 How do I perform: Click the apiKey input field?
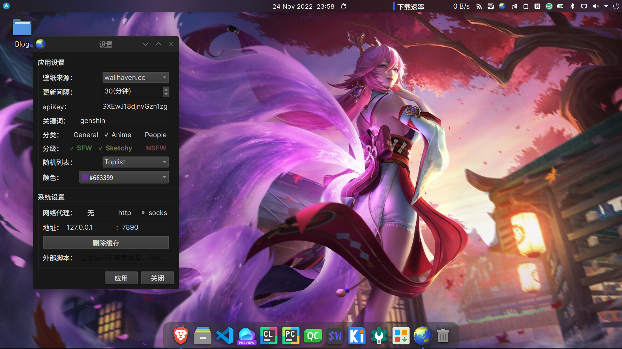click(135, 106)
